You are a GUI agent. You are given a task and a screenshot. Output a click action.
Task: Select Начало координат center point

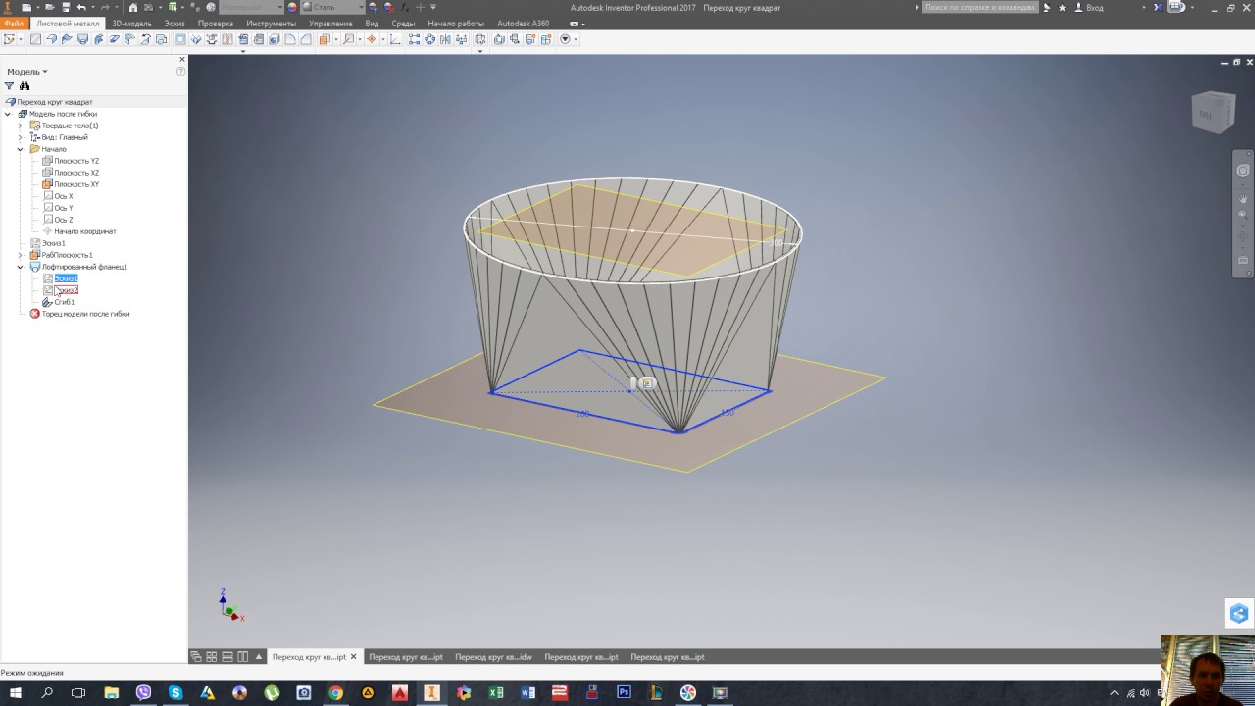pyautogui.click(x=84, y=231)
